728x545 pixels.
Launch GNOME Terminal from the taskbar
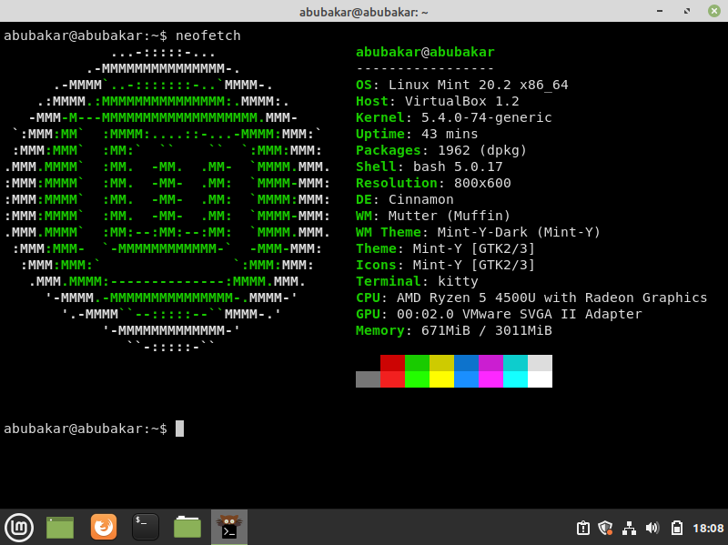[145, 527]
